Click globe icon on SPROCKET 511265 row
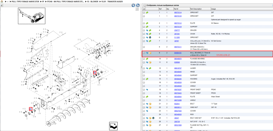 150,38
